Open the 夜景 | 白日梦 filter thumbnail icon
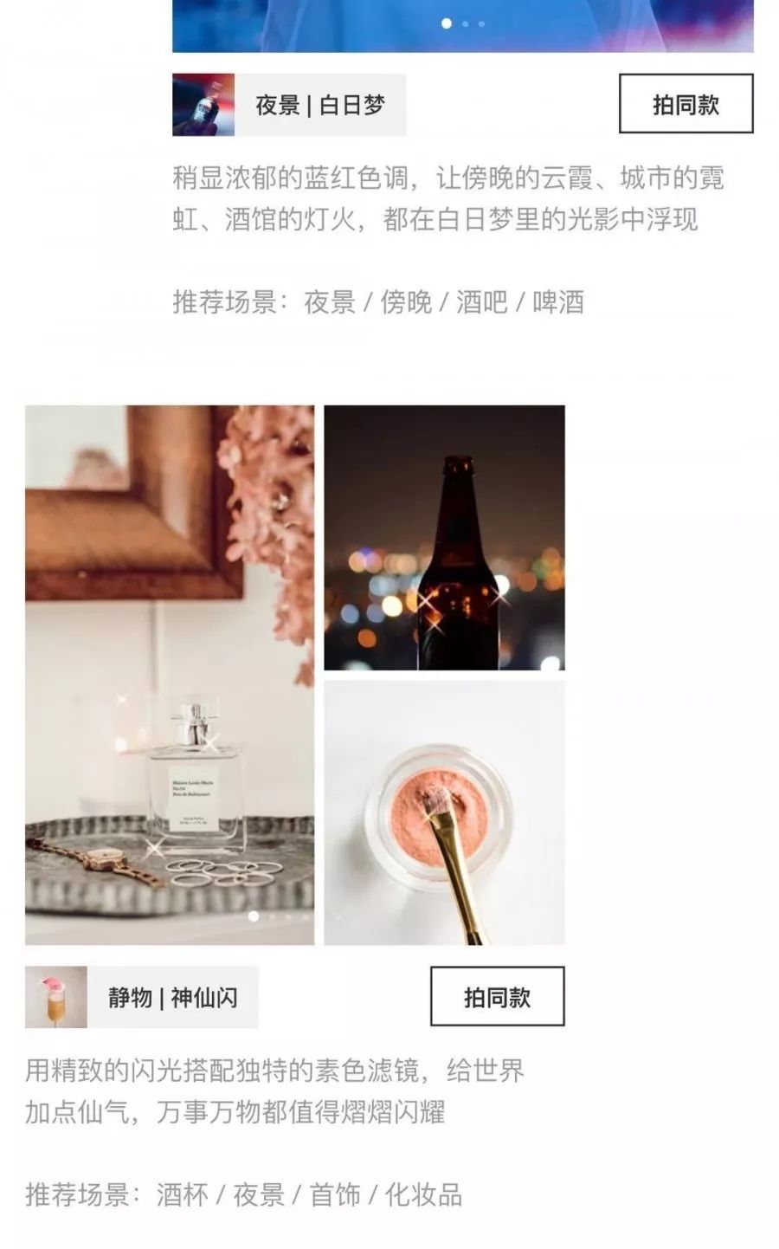The height and width of the screenshot is (1249, 779). point(203,105)
